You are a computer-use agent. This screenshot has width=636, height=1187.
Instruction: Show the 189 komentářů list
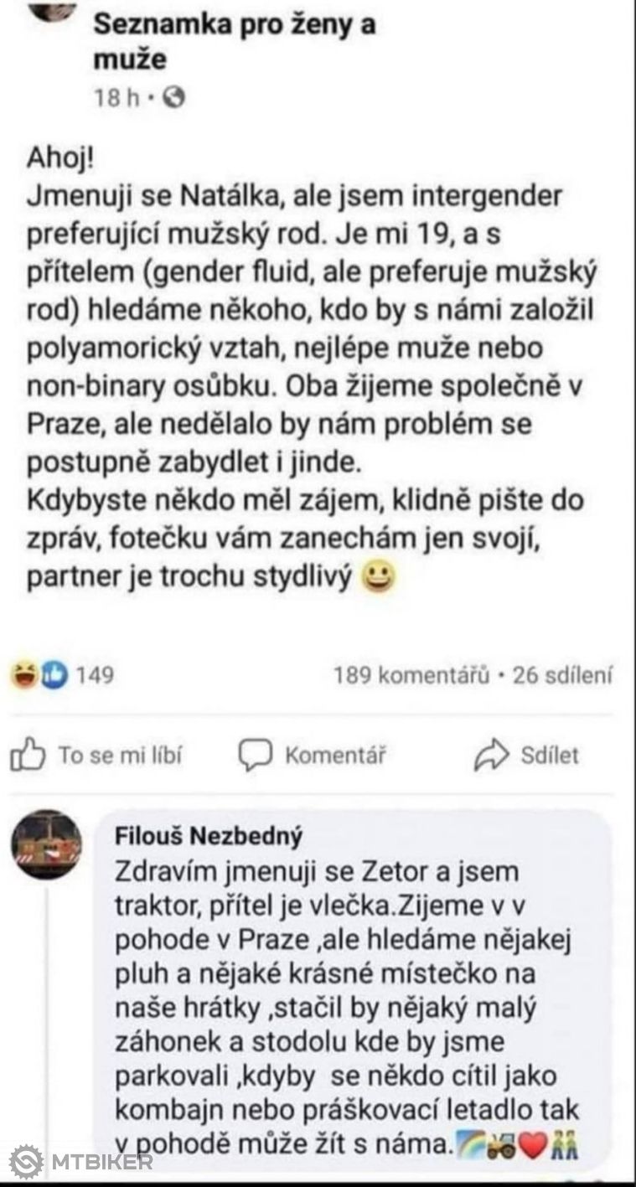pyautogui.click(x=411, y=674)
